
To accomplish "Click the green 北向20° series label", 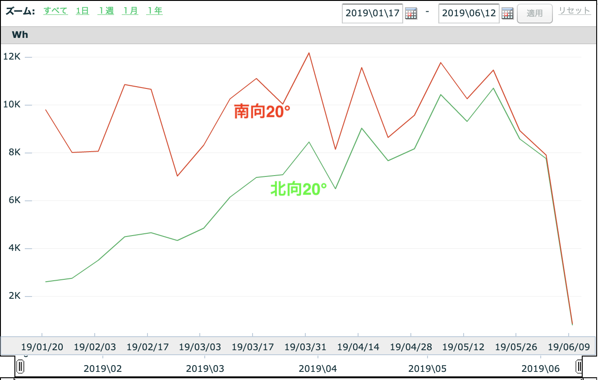I will click(x=298, y=189).
